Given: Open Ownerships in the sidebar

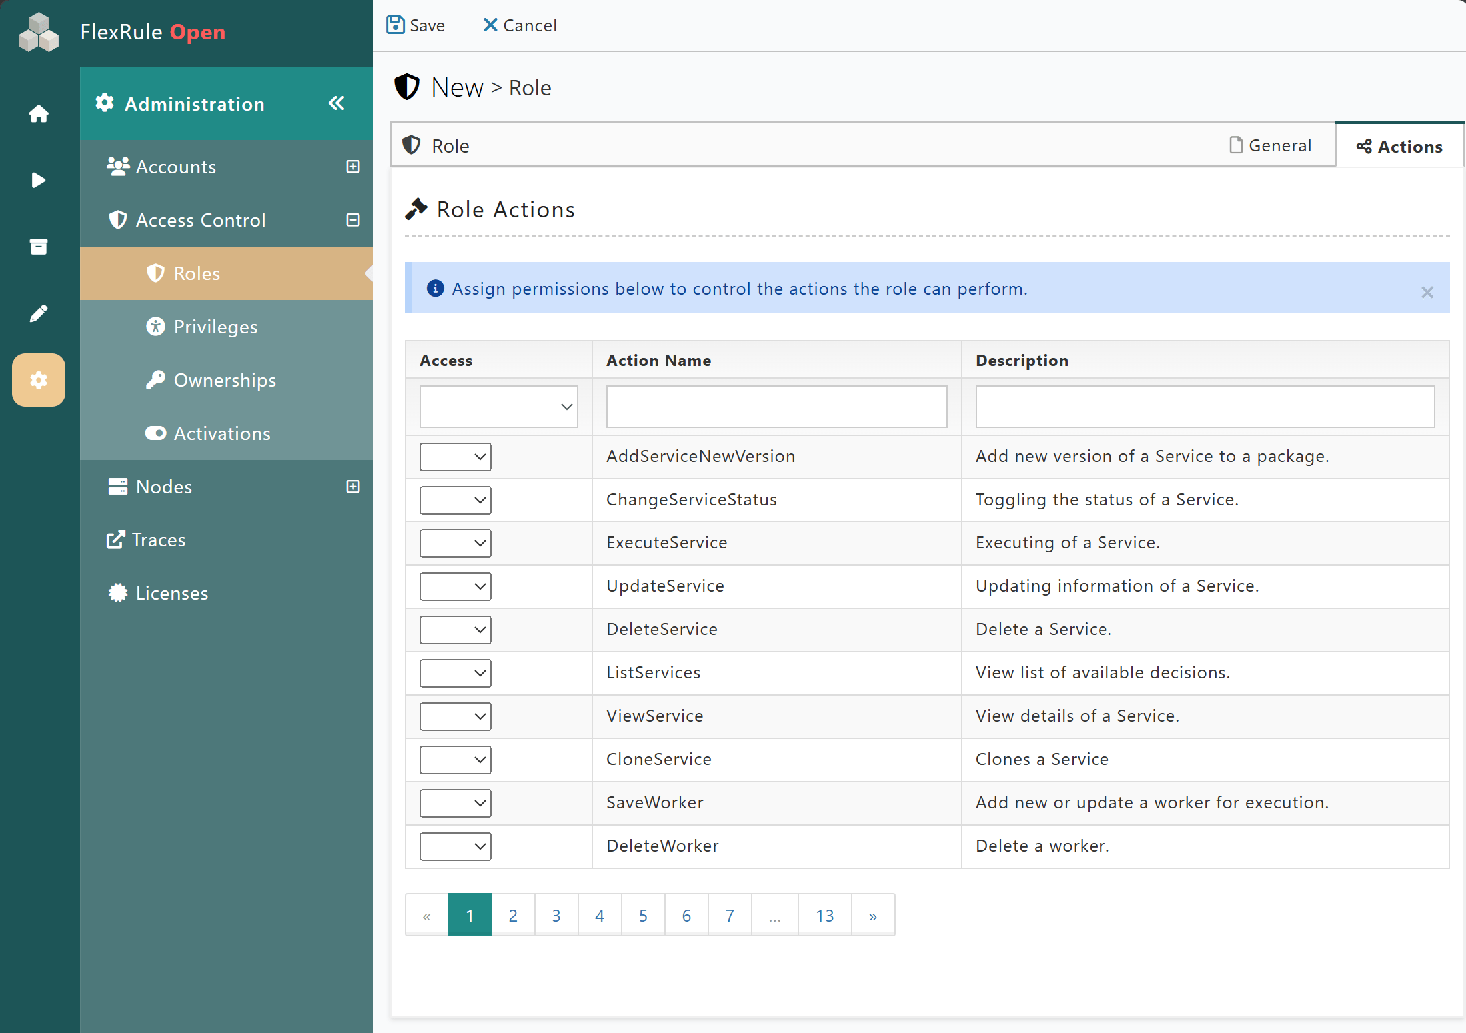Looking at the screenshot, I should coord(227,380).
